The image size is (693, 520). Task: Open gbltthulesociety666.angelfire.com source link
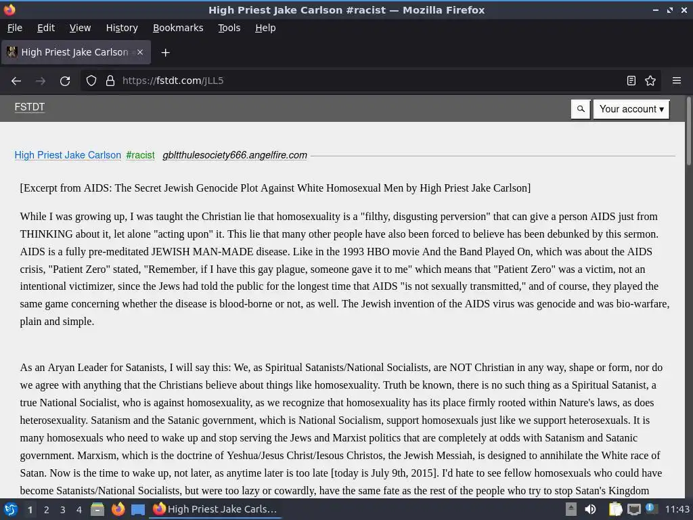click(235, 155)
